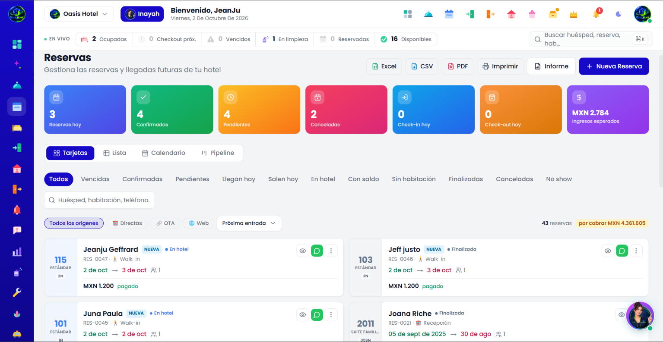Open the Próxima entrada sort dropdown

pyautogui.click(x=249, y=223)
